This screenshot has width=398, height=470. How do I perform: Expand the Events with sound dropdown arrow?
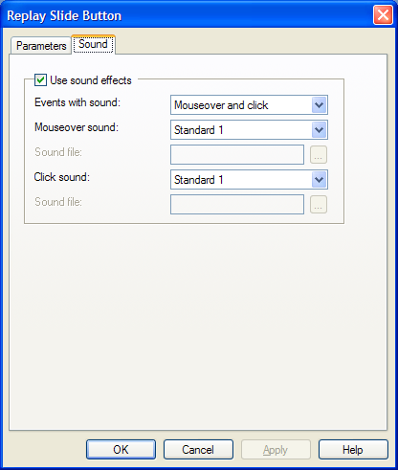(319, 105)
